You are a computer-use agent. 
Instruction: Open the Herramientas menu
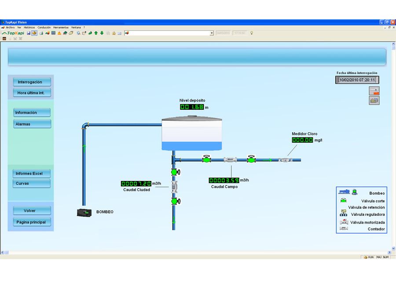(61, 27)
